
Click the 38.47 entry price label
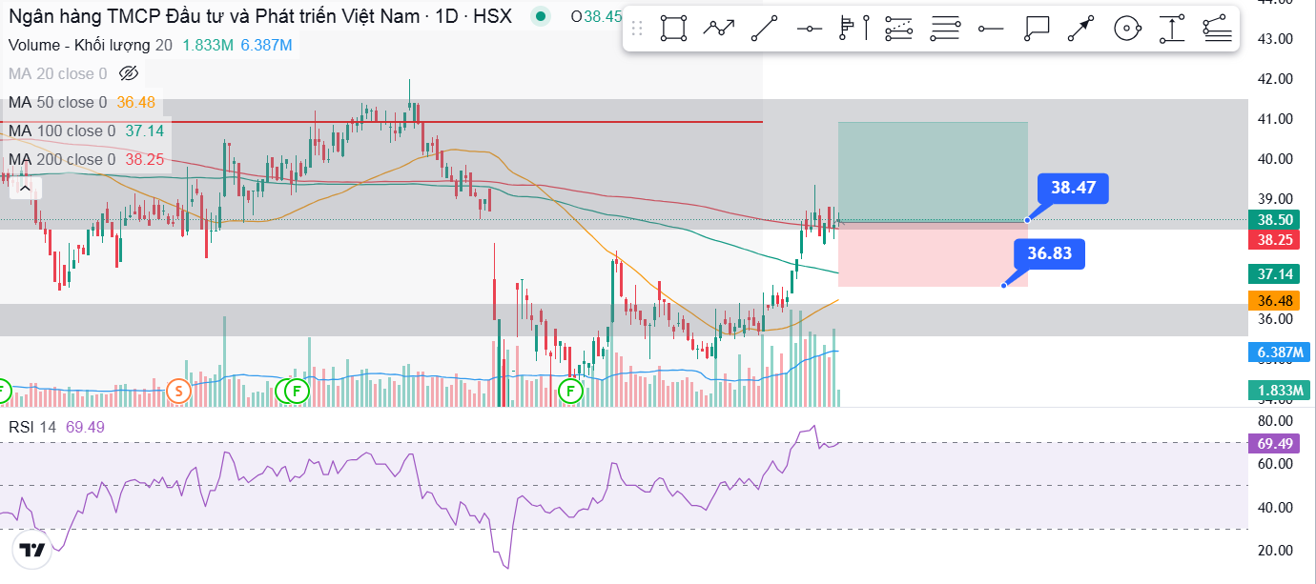click(1073, 188)
